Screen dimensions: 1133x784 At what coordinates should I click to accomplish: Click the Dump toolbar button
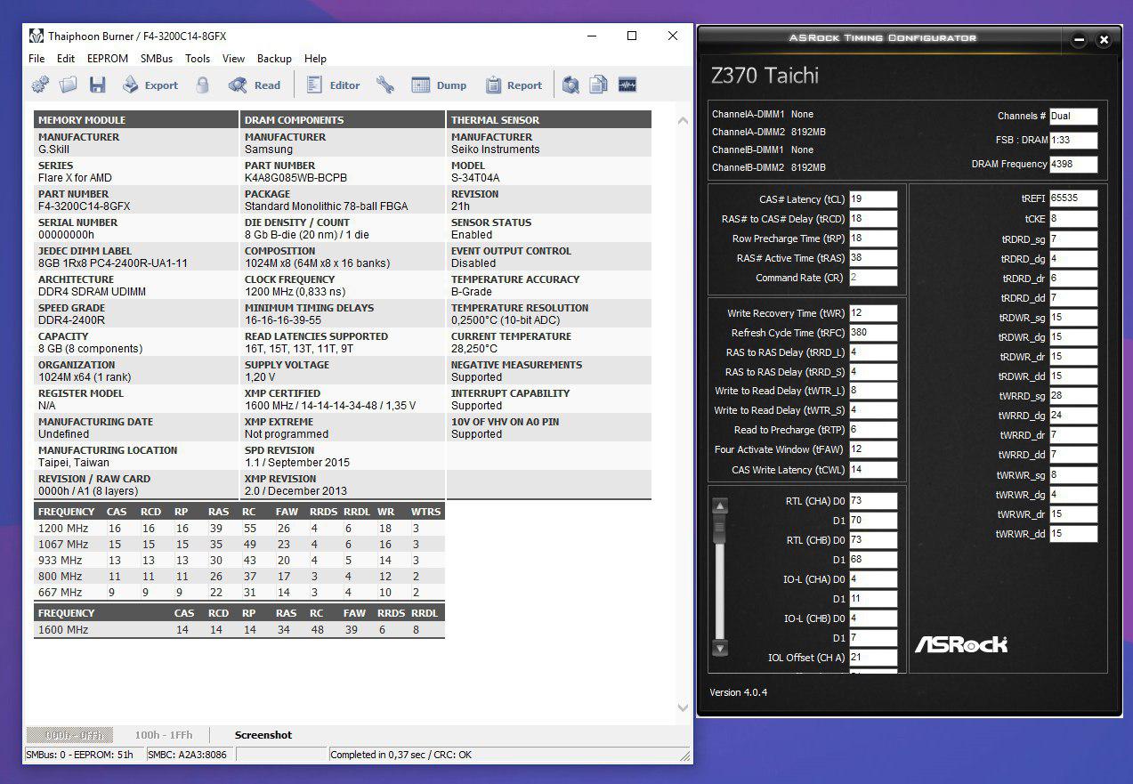pos(439,85)
